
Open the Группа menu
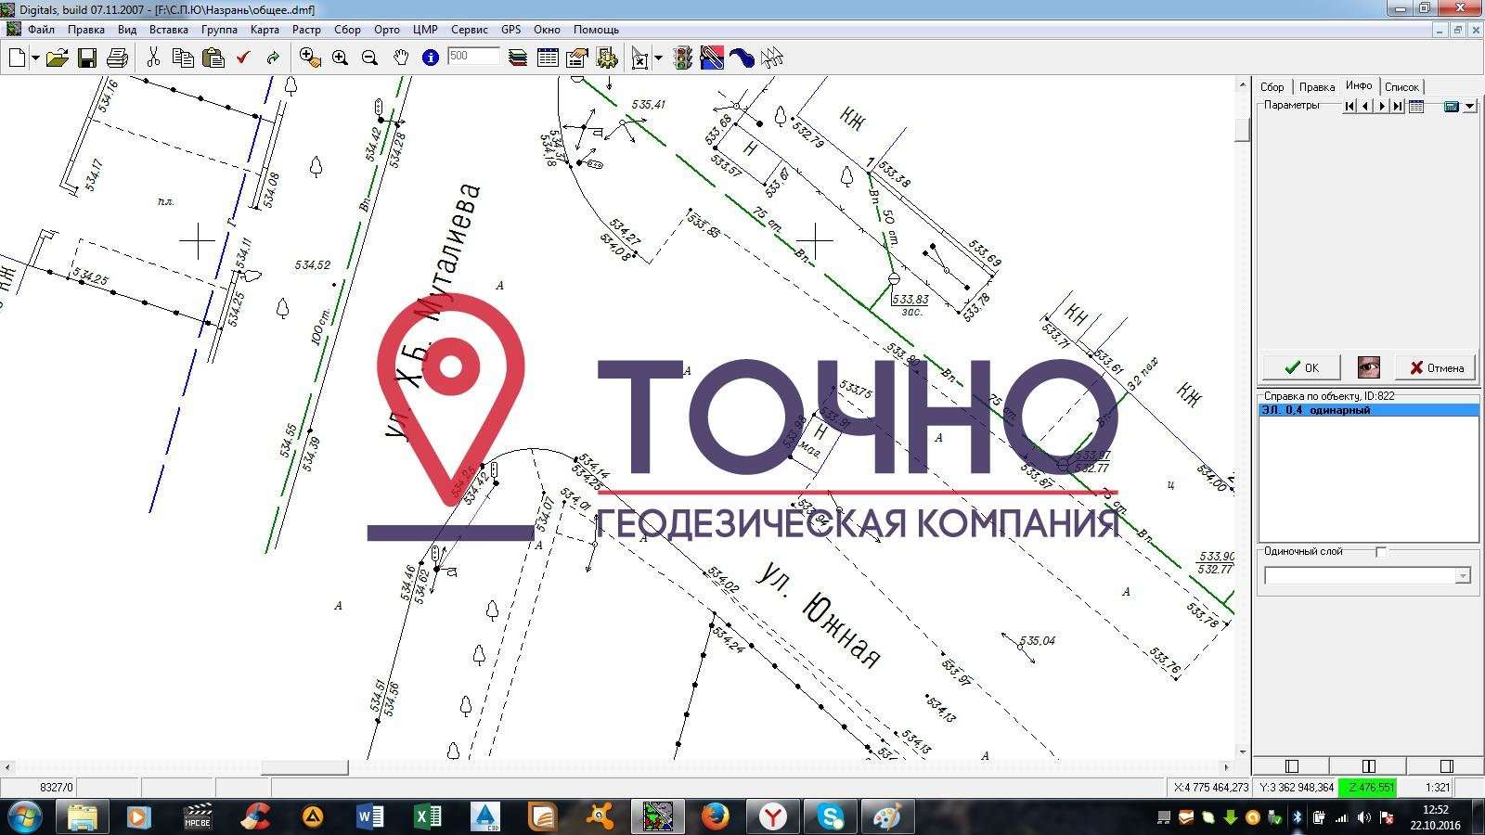[x=219, y=30]
